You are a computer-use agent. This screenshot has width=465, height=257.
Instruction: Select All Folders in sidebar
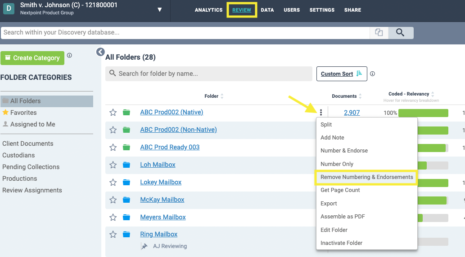(x=47, y=101)
